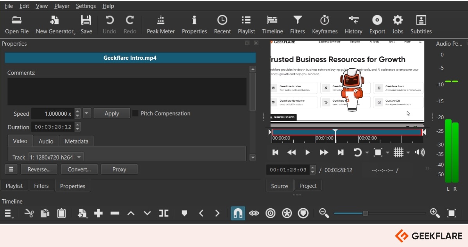
Task: Switch to the Project tab in the player
Action: [308, 186]
